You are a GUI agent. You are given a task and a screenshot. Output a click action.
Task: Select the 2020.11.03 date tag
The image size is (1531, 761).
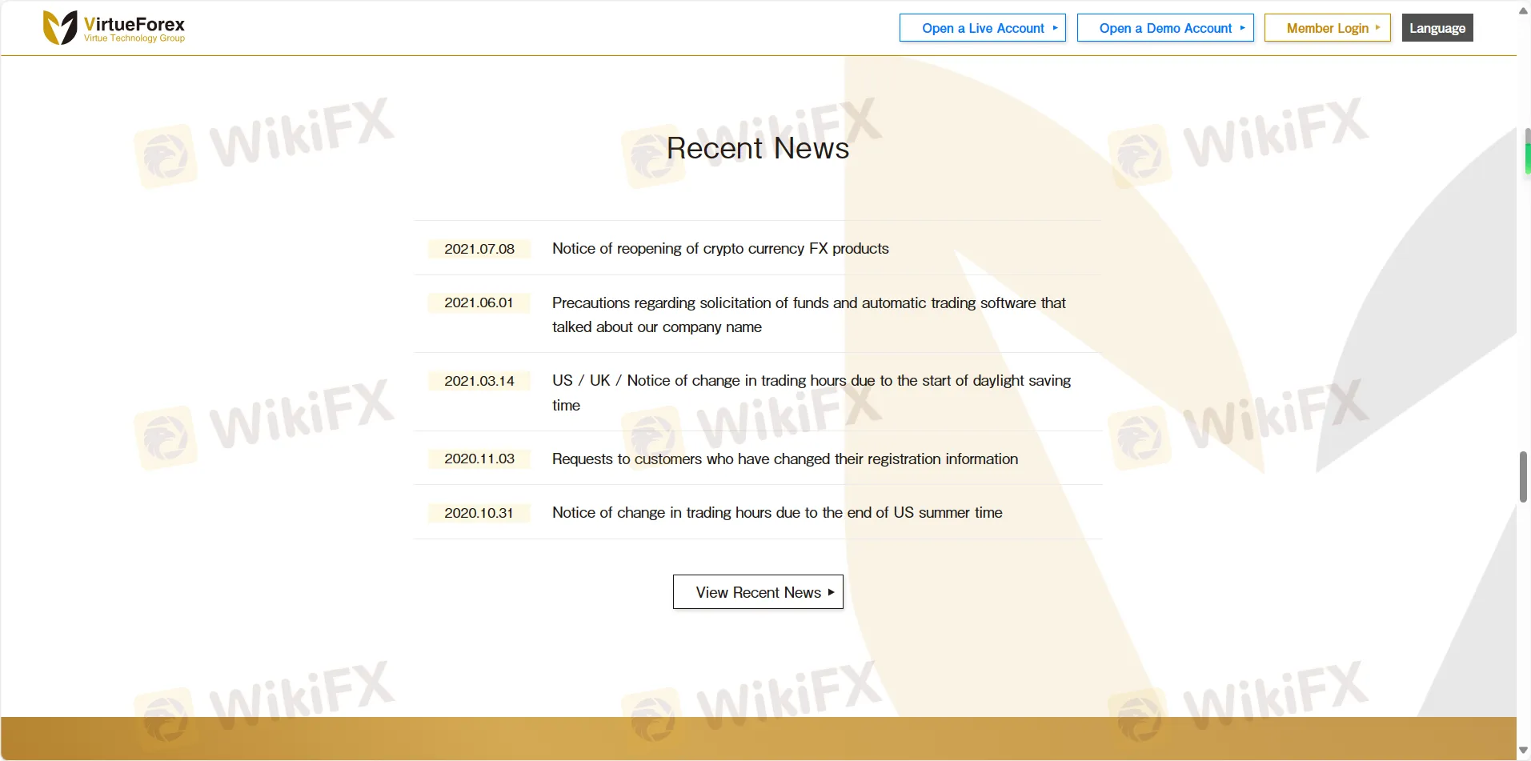click(479, 459)
